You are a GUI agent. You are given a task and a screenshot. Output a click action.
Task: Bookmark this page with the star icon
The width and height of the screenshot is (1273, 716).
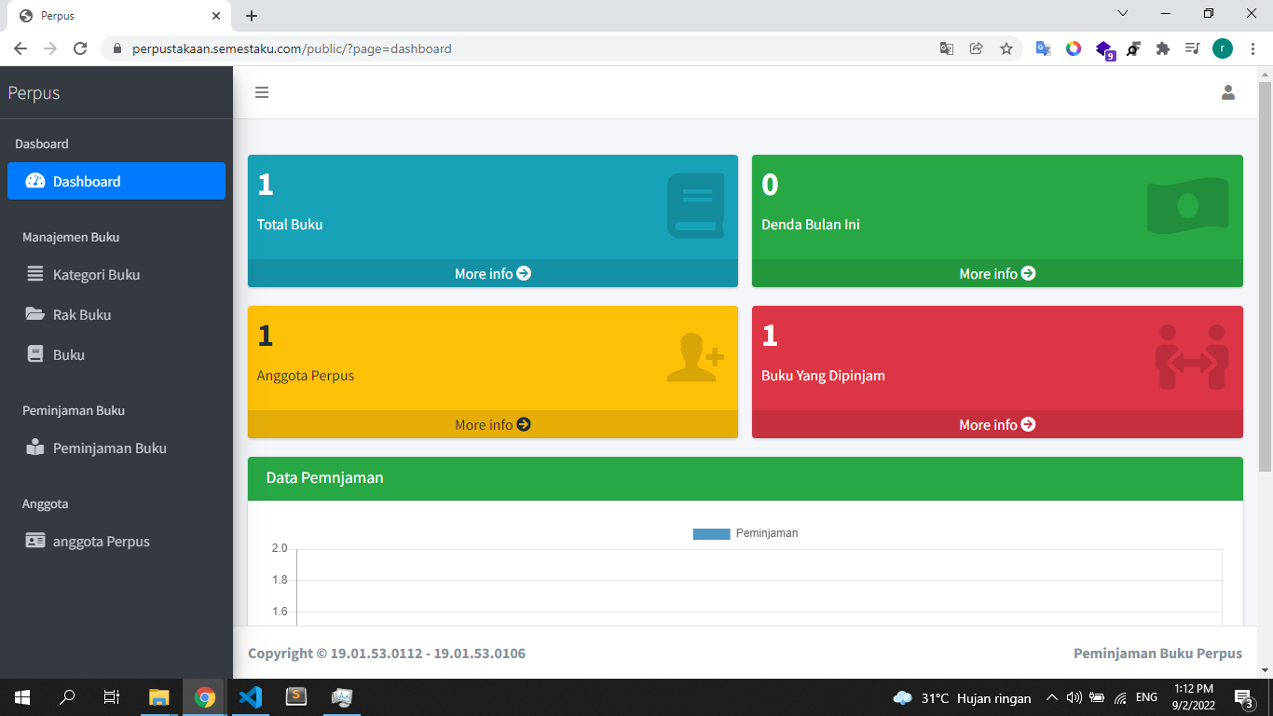[1006, 48]
